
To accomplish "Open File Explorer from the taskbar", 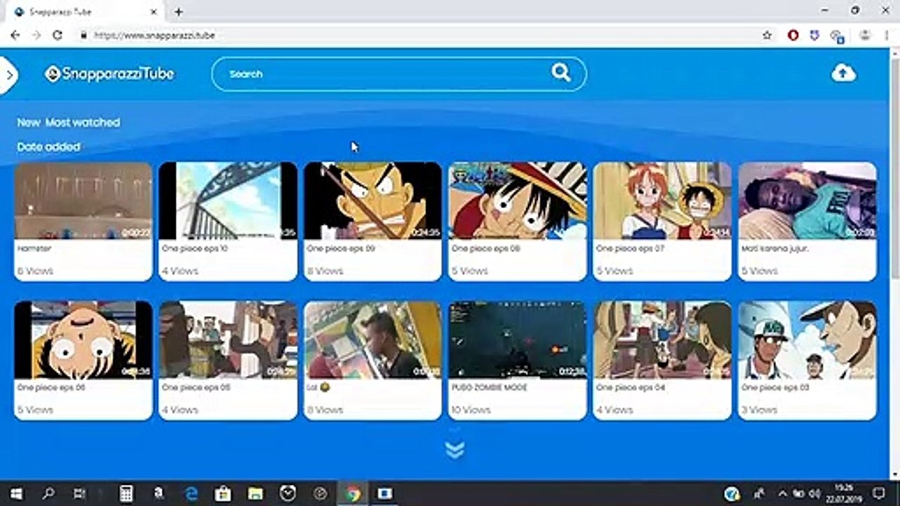I will click(x=255, y=493).
